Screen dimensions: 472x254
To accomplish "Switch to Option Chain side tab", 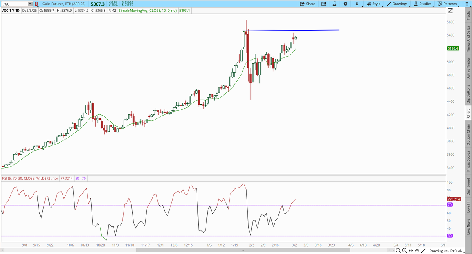I will tap(468, 134).
